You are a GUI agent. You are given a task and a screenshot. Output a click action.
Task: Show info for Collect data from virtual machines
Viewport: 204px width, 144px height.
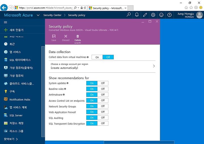88,57
